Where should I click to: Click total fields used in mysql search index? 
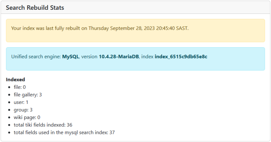64,133
